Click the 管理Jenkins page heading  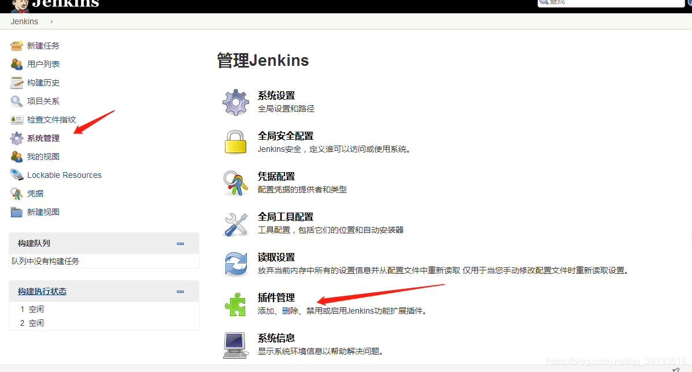point(263,61)
